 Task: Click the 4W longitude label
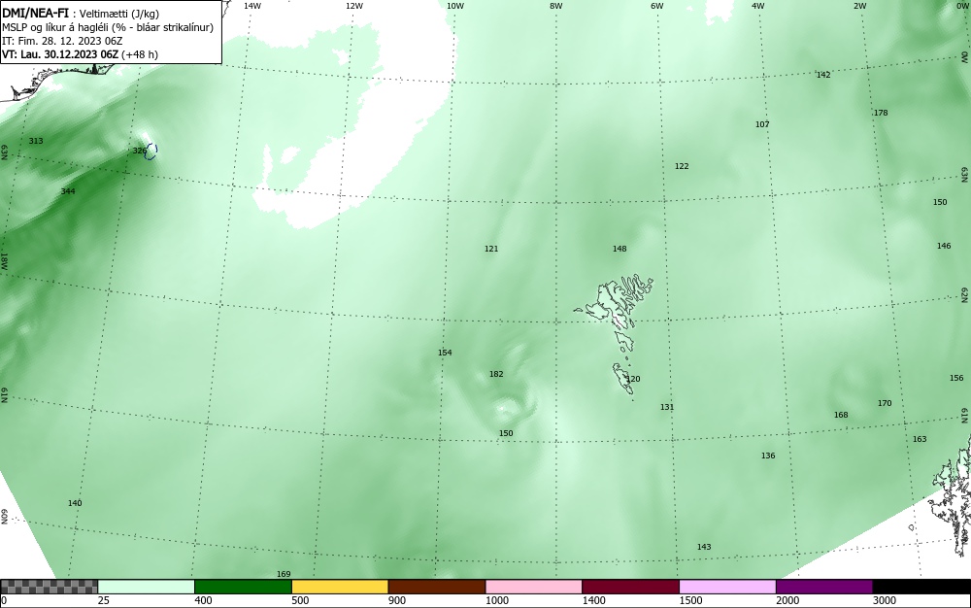coord(758,6)
